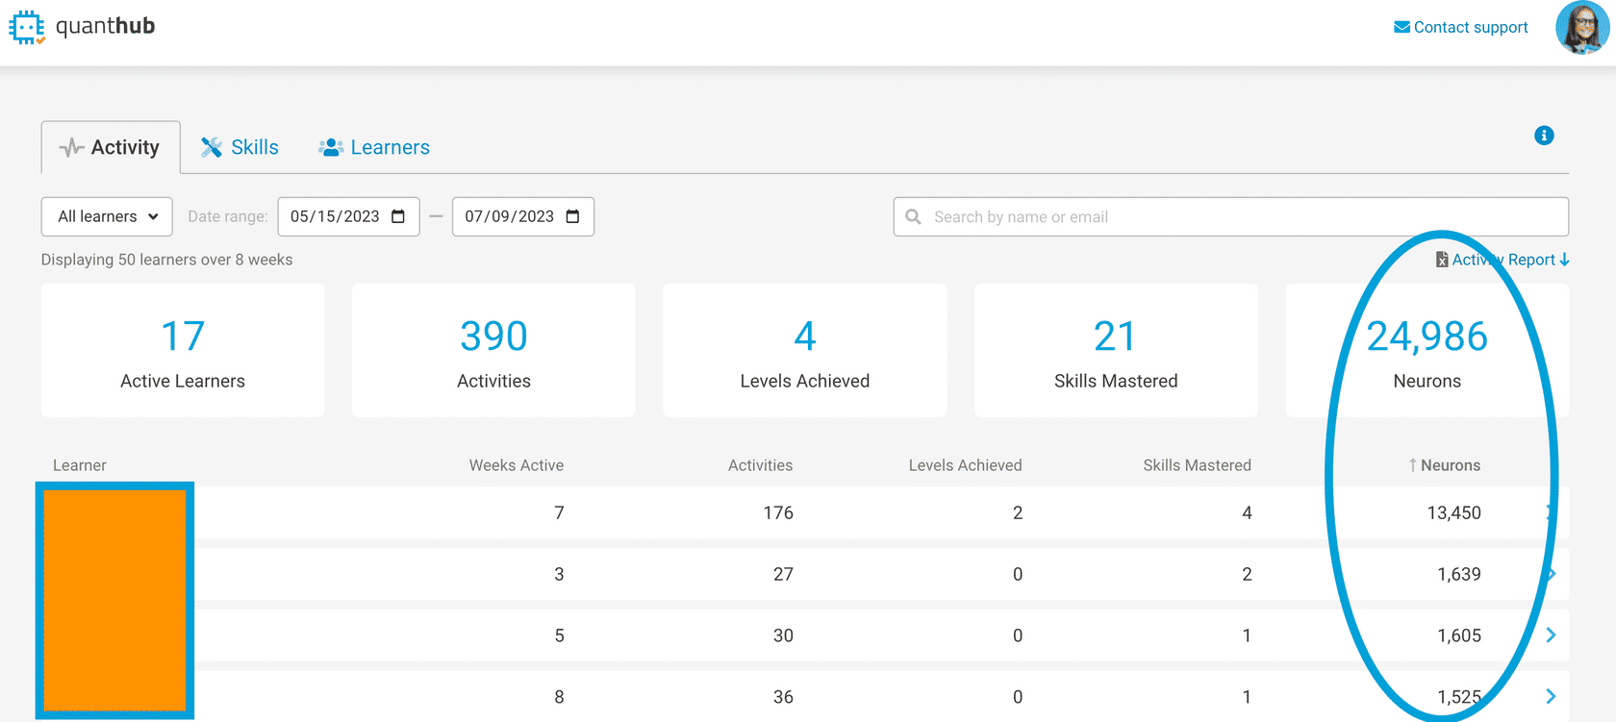Sort by the Neurons column header
Screen dimensions: 1616x722
(1445, 465)
